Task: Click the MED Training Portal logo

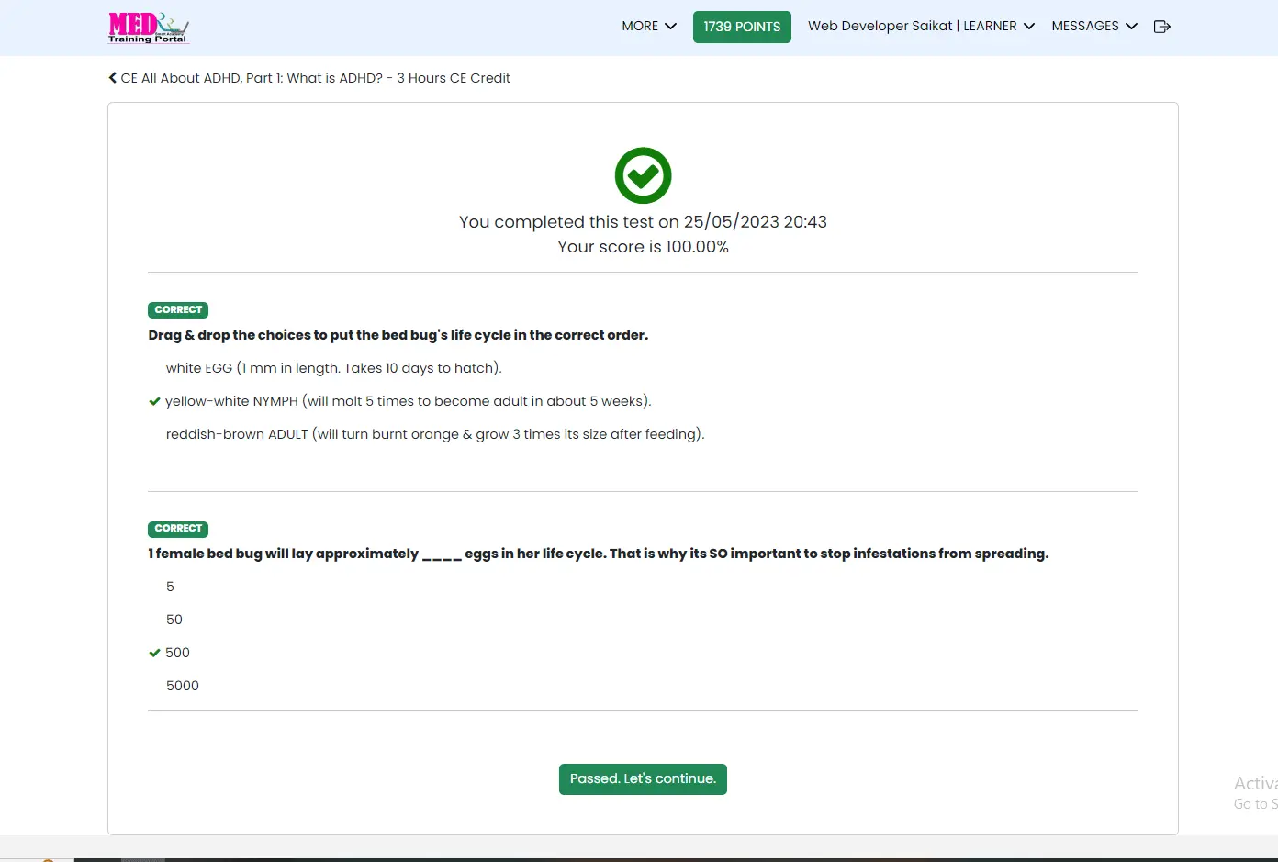Action: click(149, 28)
